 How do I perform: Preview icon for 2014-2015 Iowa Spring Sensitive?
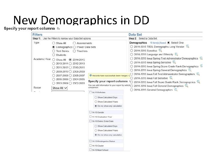174,62
